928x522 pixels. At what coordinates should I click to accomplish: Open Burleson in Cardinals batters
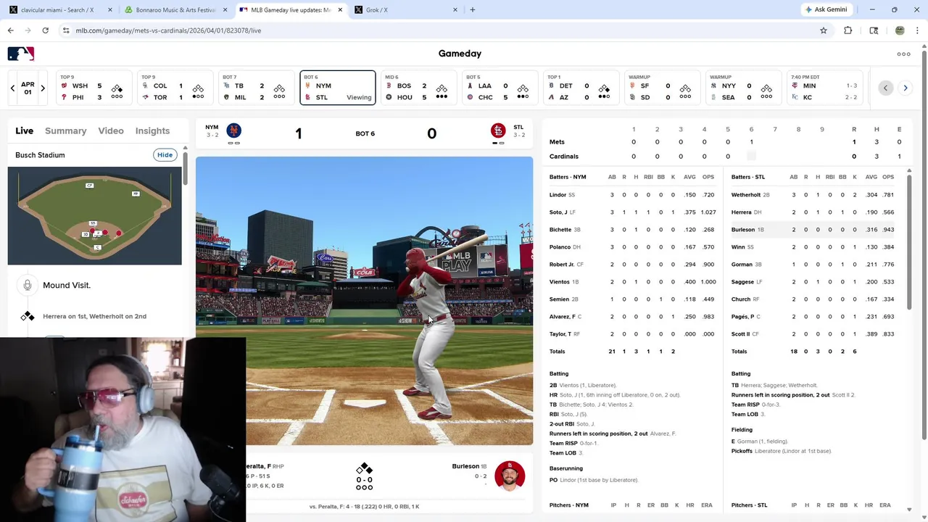813,230
